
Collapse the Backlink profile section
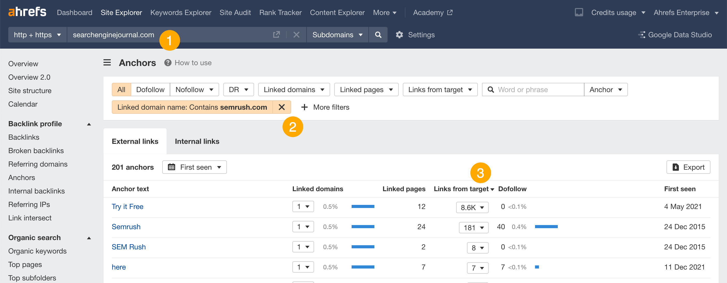[x=89, y=124]
